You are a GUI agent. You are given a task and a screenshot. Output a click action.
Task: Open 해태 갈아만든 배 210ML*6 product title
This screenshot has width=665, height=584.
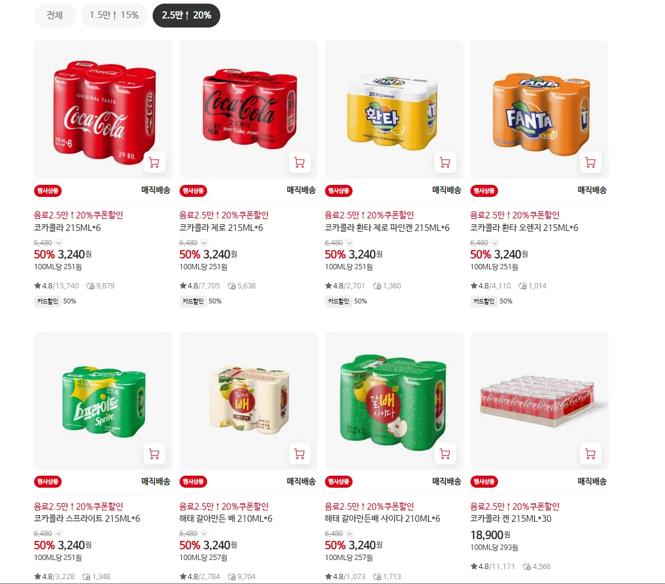tap(226, 519)
